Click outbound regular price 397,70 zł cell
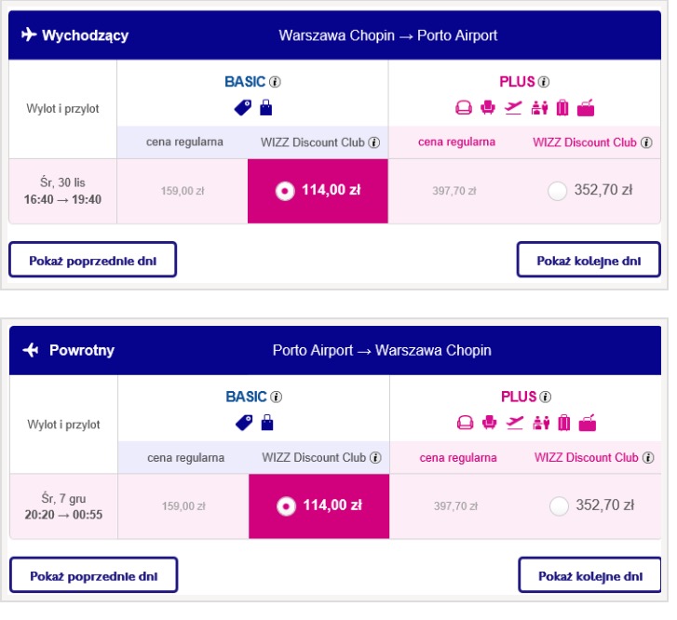 pos(454,191)
